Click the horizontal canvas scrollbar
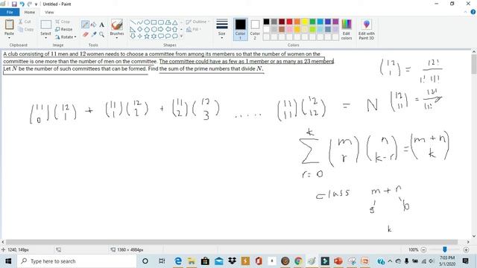This screenshot has height=268, width=477. 232,242
